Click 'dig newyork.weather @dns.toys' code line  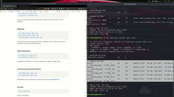[x=29, y=35]
